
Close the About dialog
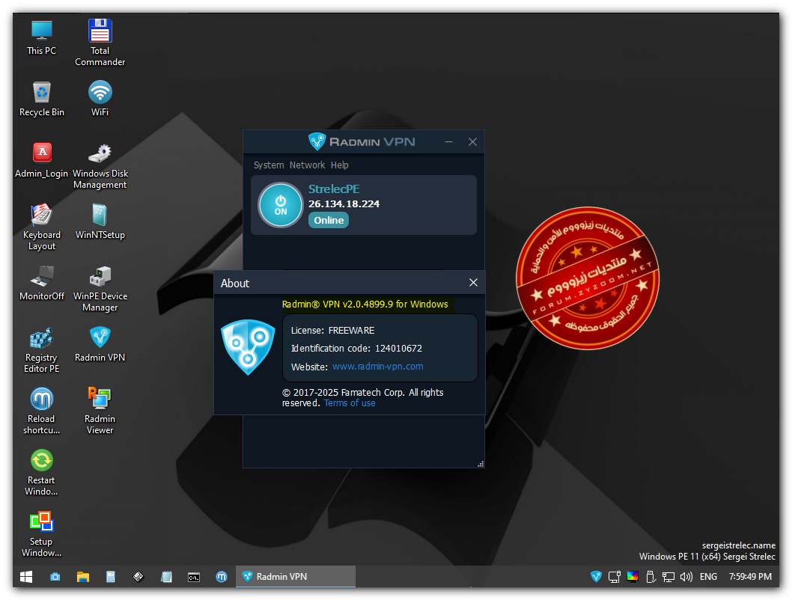click(473, 283)
